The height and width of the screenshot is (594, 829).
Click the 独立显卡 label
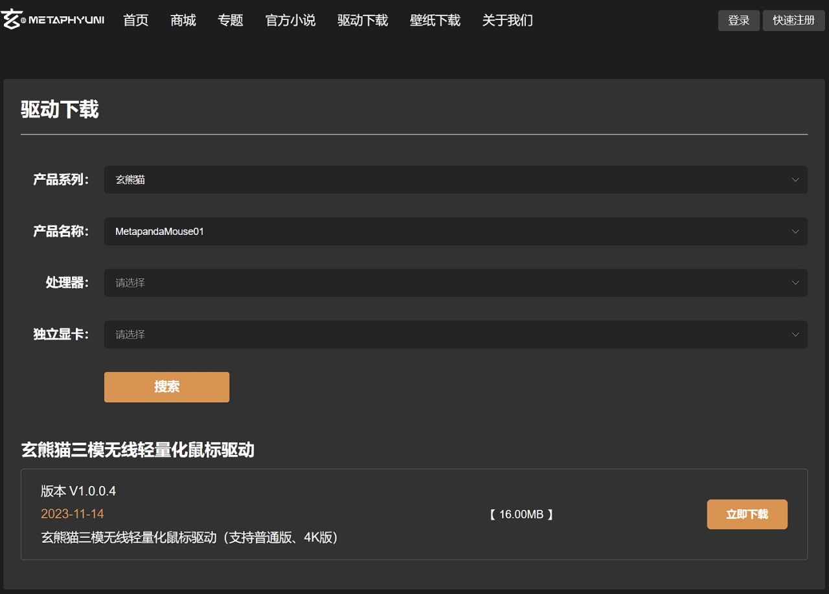click(61, 335)
